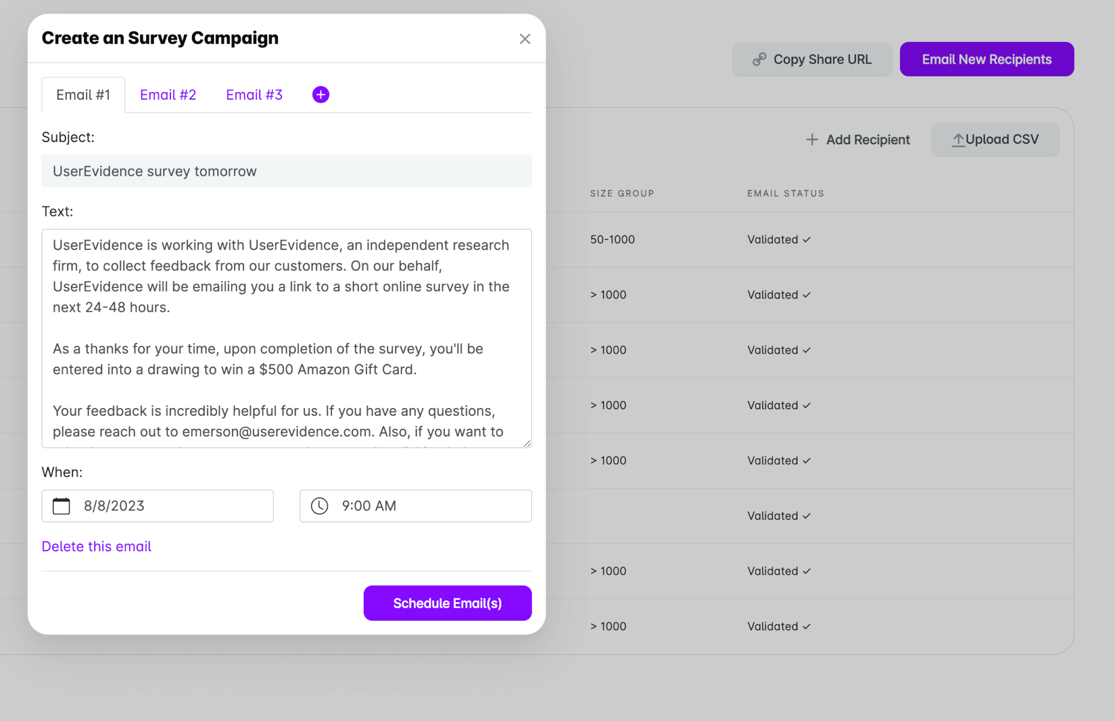Screen dimensions: 1115x721
Task: Click the text area resize handle
Action: click(526, 443)
